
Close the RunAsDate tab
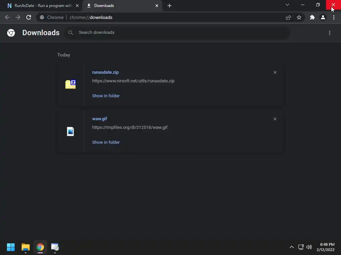point(77,6)
